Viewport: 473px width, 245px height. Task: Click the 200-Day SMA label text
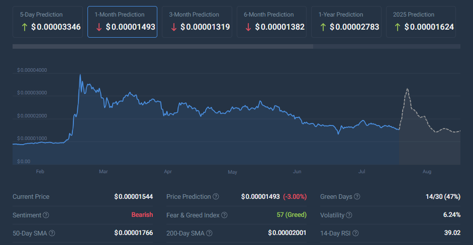[x=185, y=233]
